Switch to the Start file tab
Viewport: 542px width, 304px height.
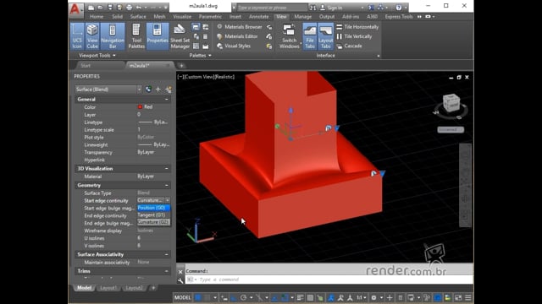86,66
